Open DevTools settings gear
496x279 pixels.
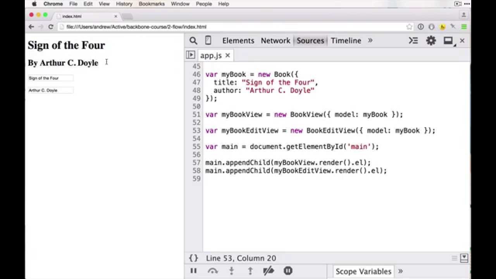click(431, 41)
